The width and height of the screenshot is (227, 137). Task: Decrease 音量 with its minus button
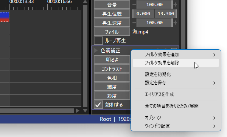(x=134, y=5)
